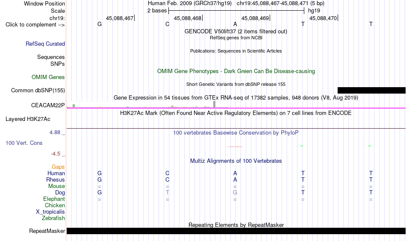
Task: Click position label 45,088,470
Action: (323, 18)
